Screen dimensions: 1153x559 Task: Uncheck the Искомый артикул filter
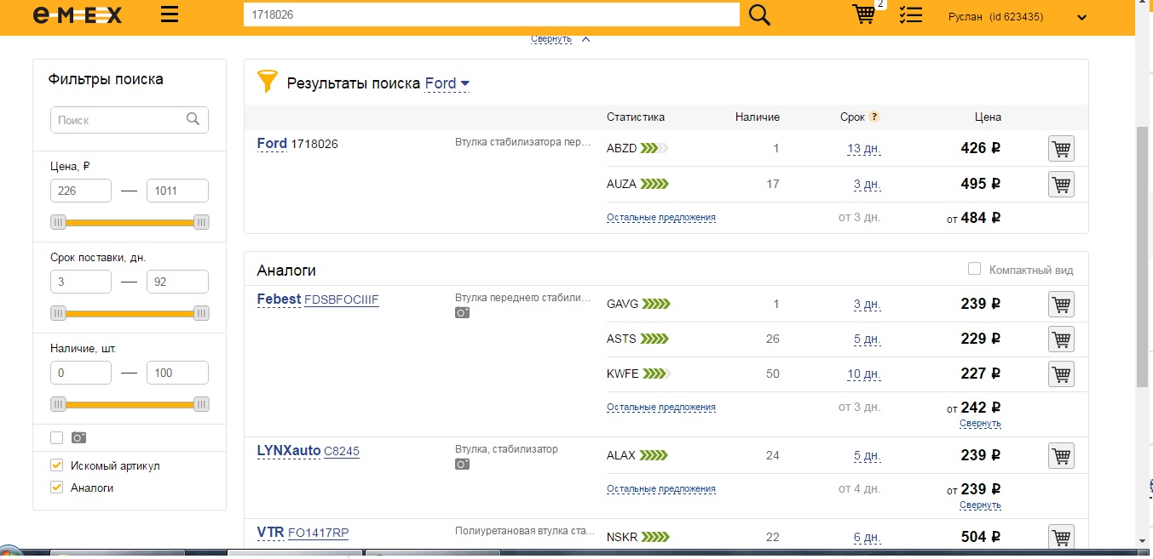pyautogui.click(x=57, y=465)
